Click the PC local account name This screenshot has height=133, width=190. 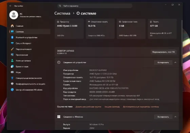point(21,14)
